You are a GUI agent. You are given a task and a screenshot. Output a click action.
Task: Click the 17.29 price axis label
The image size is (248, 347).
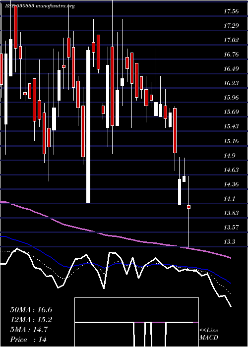[x=231, y=26]
